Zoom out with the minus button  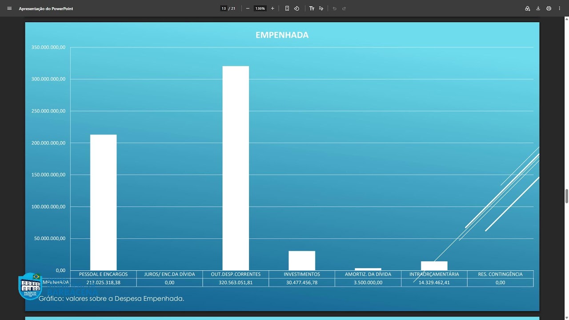point(248,8)
